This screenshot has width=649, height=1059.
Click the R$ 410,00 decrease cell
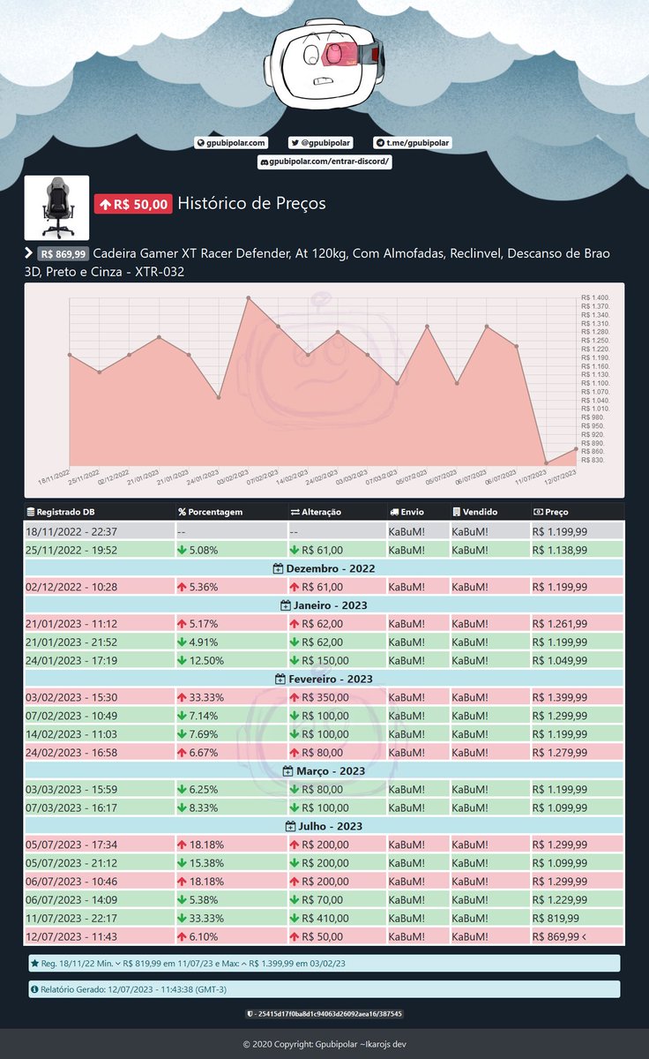pyautogui.click(x=336, y=918)
